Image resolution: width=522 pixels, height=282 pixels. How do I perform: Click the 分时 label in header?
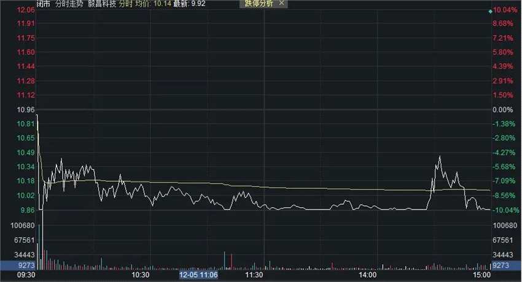point(126,4)
